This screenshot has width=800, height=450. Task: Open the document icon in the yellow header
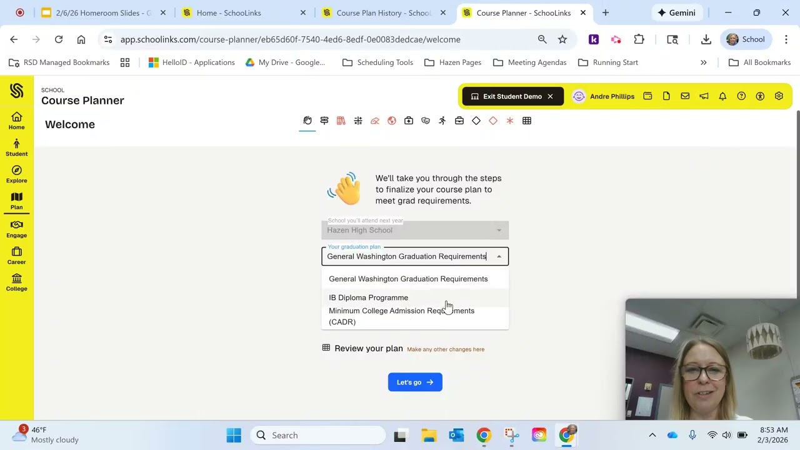[x=666, y=96]
